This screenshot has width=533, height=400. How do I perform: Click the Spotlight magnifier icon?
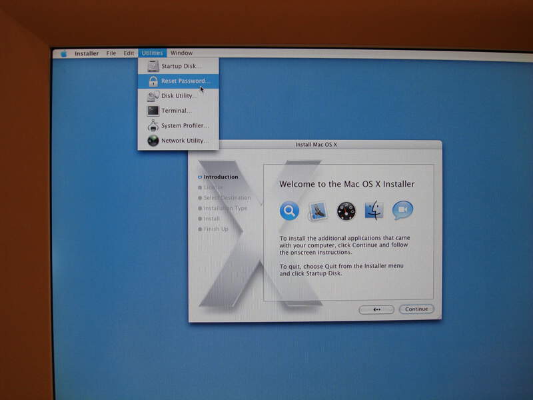pos(289,211)
